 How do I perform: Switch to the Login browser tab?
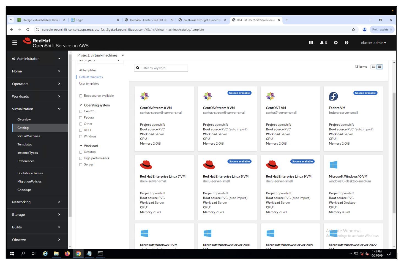pos(95,20)
